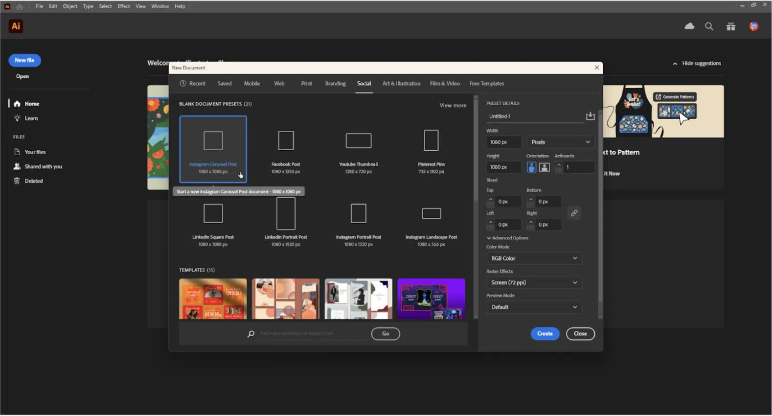Switch to the Art & Illustration tab
The height and width of the screenshot is (416, 772).
pyautogui.click(x=401, y=83)
